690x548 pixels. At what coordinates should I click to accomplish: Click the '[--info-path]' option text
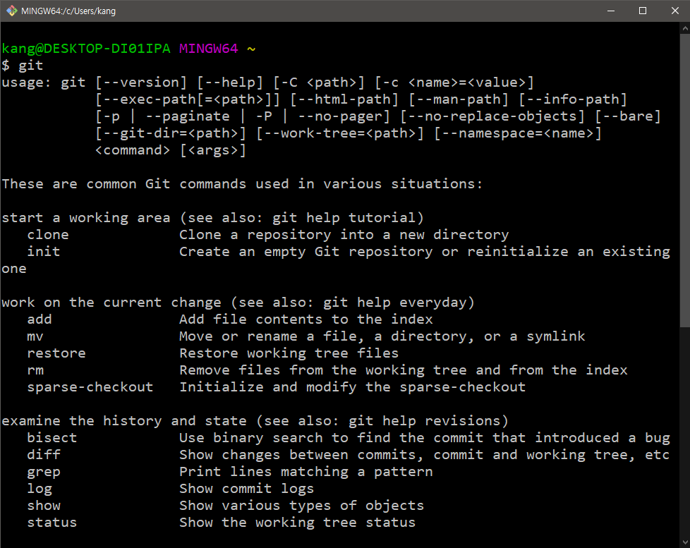pyautogui.click(x=573, y=99)
